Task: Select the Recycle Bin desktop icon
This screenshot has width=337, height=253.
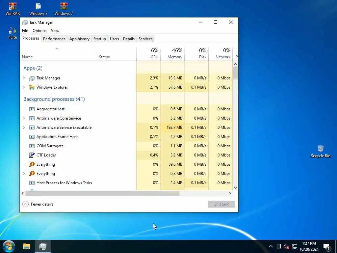Action: point(320,152)
